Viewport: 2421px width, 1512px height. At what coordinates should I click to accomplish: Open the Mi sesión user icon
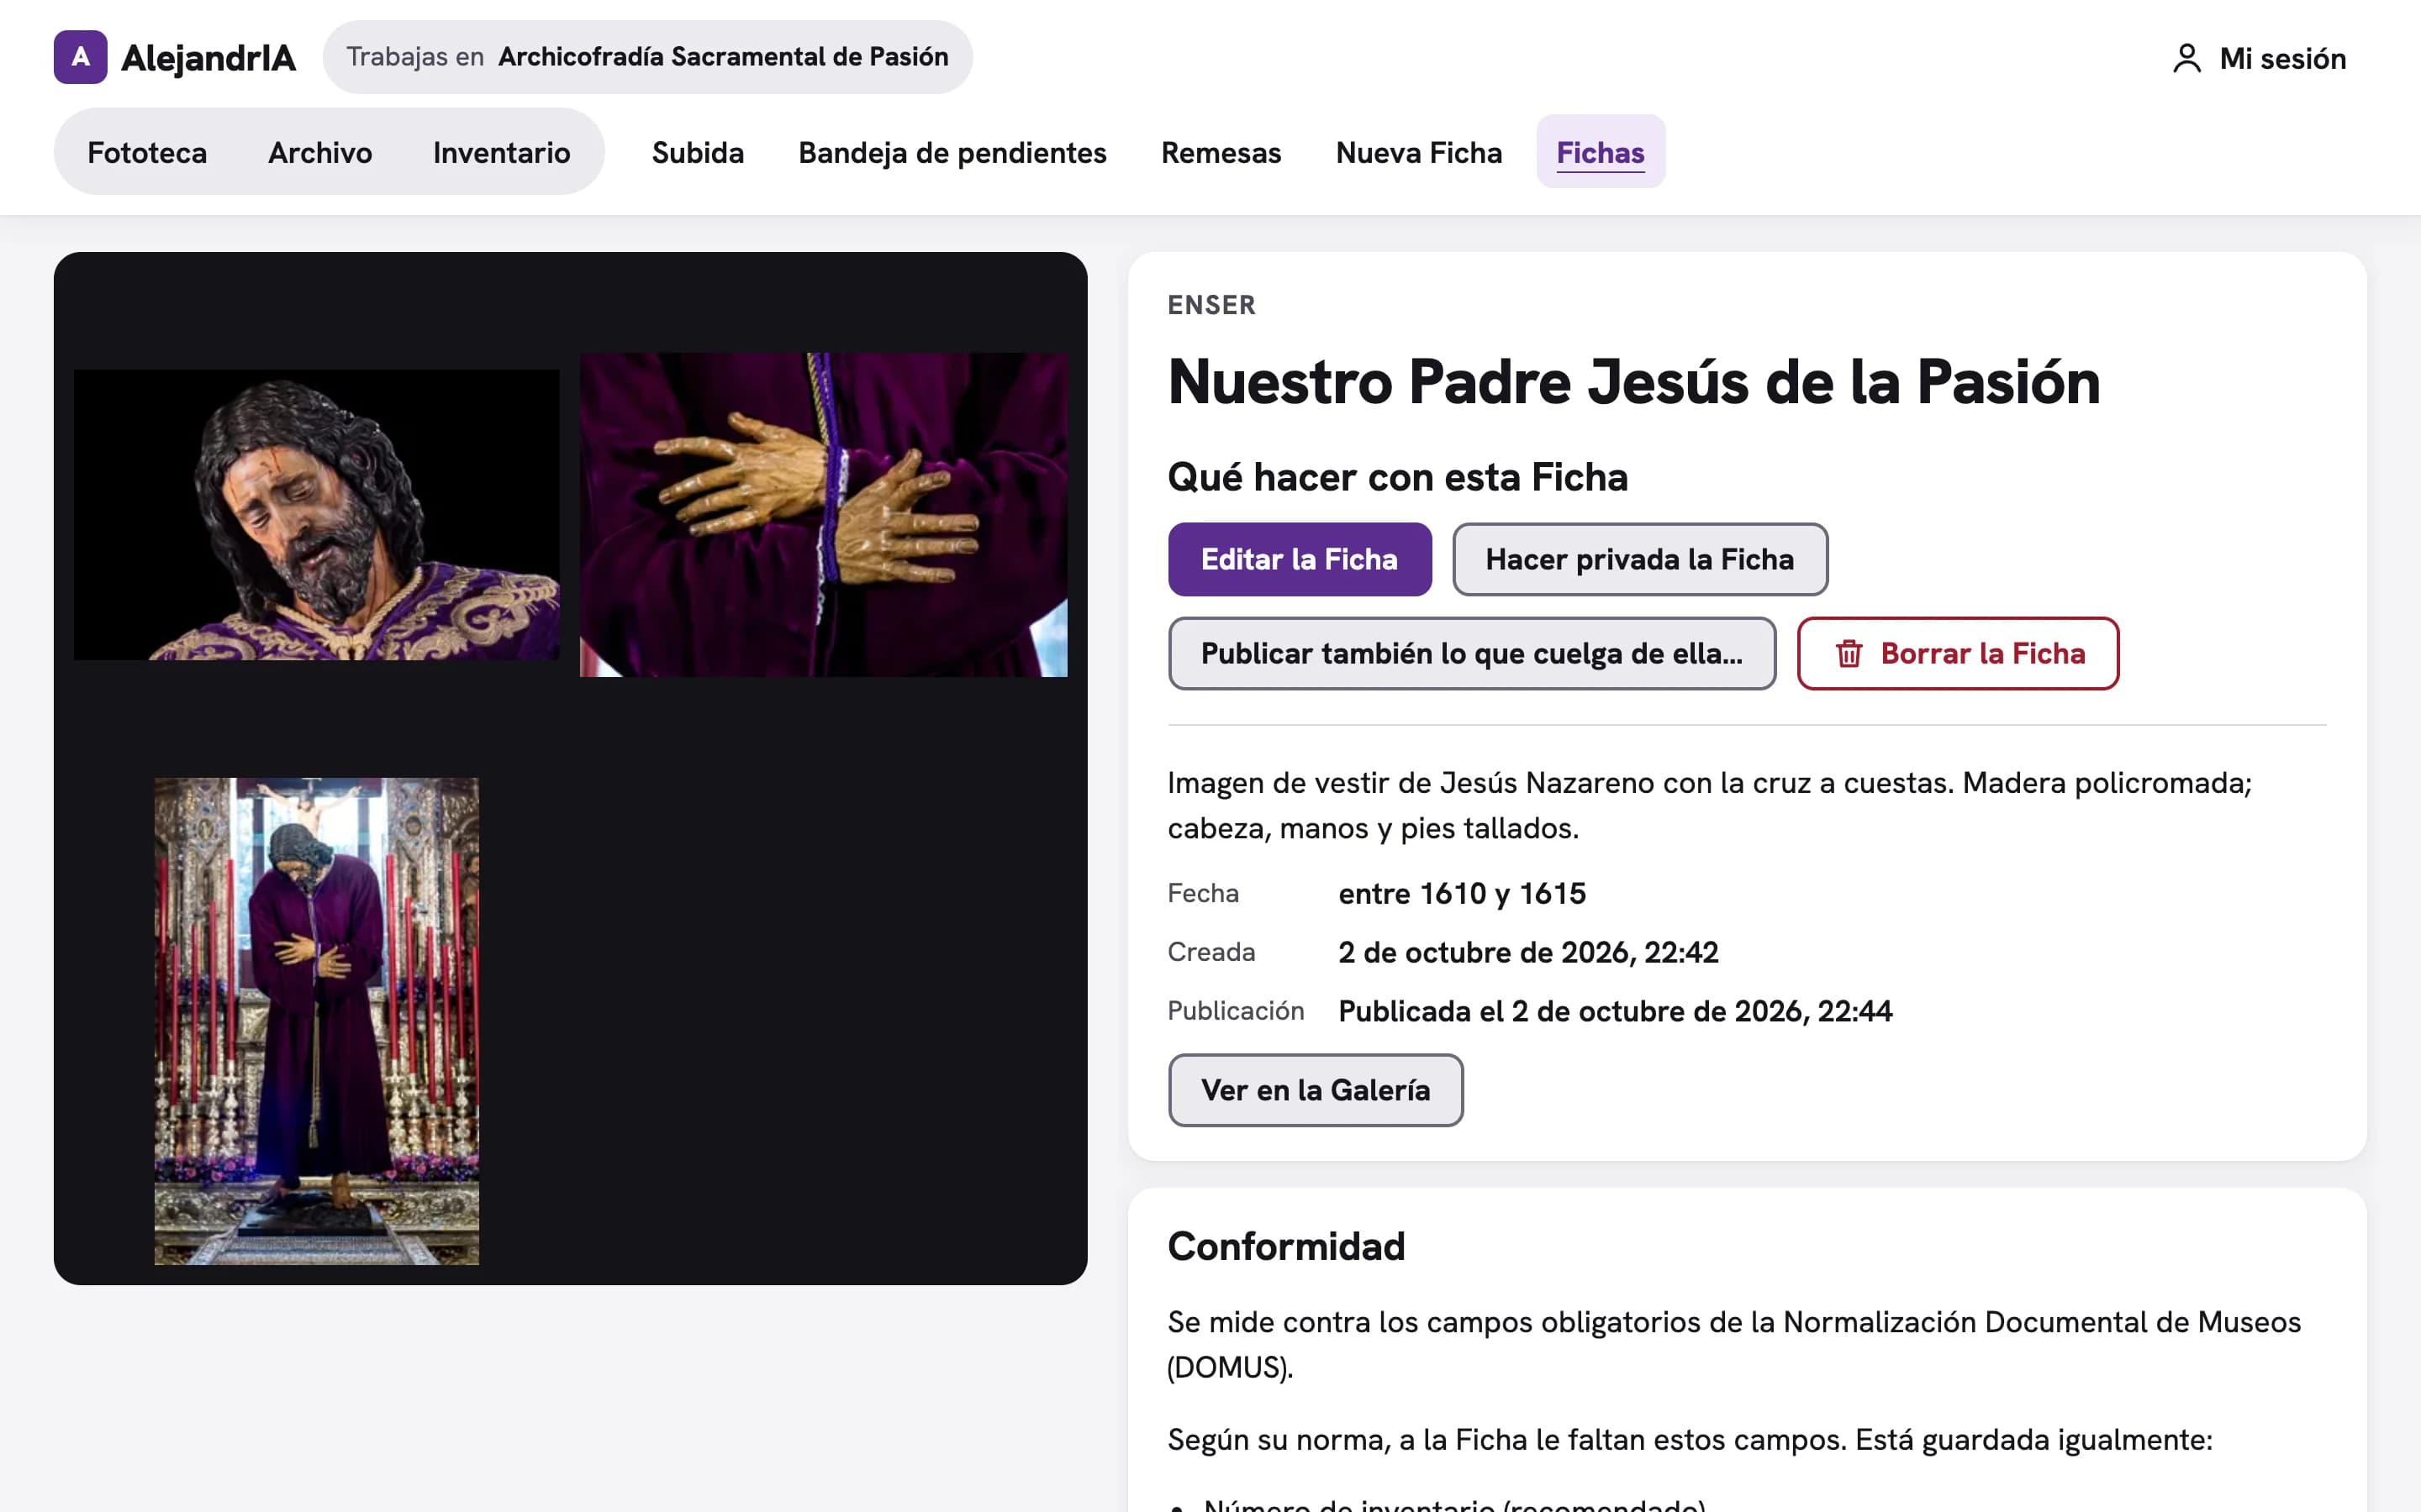(2187, 58)
